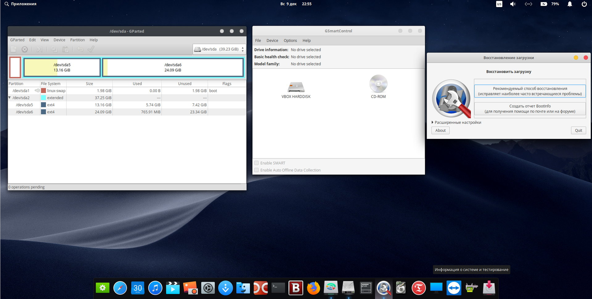
Task: Click the undo last operation icon
Action: click(x=80, y=49)
